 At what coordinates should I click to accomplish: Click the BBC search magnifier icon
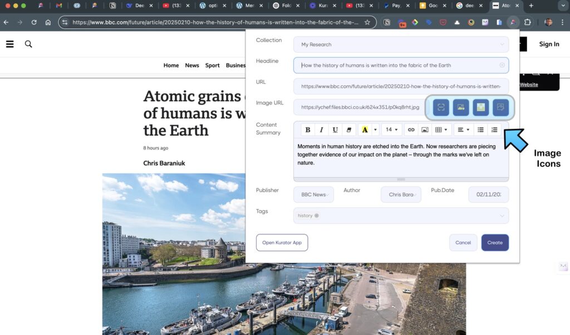(x=28, y=44)
